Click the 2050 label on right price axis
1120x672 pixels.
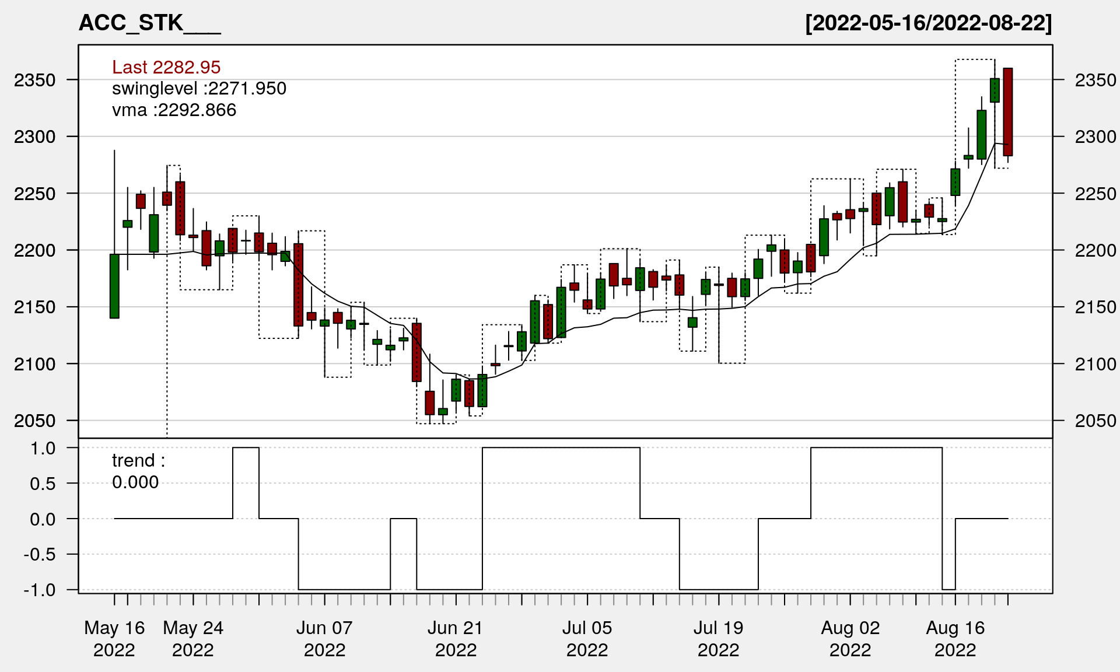point(1095,421)
